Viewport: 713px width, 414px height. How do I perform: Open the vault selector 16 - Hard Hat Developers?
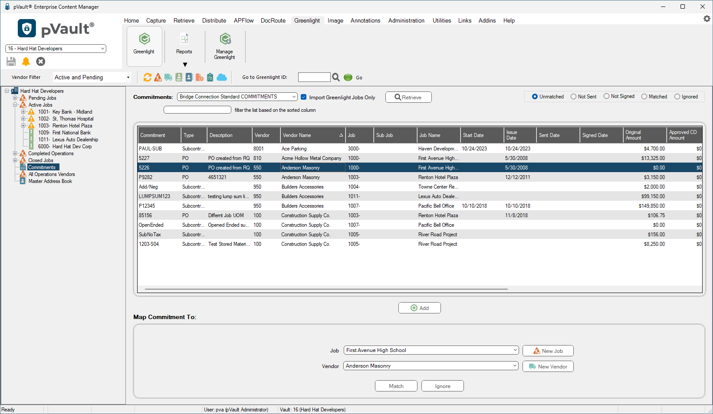56,49
